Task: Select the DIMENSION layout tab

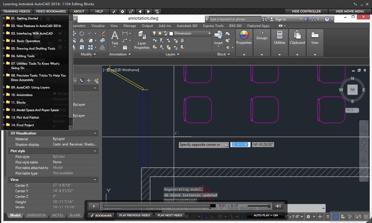Action: point(36,215)
